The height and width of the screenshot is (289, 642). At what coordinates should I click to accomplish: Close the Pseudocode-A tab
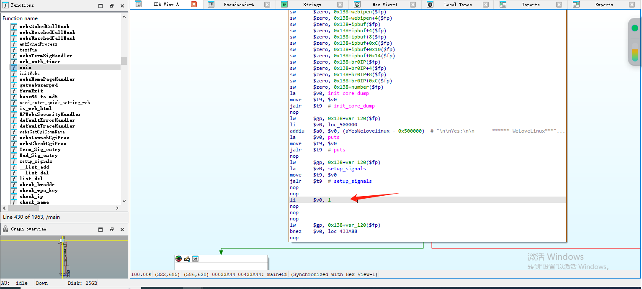(267, 5)
